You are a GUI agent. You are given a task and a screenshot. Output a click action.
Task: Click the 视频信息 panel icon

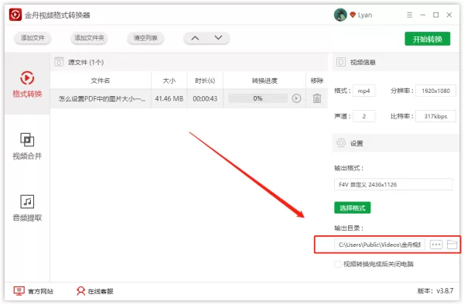pos(340,62)
